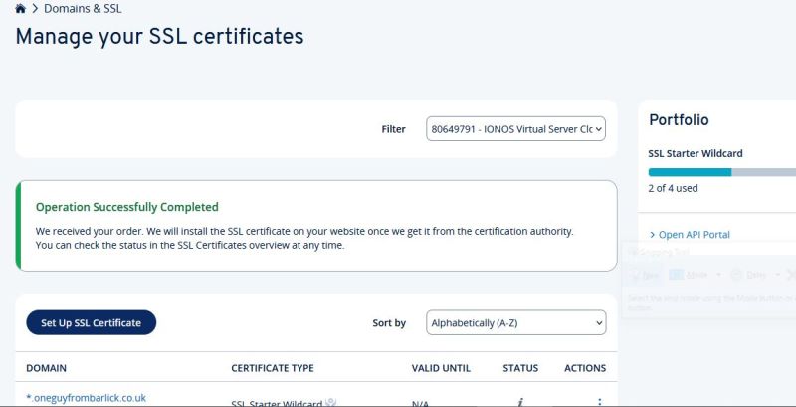Click the STATUS column header
Screen dimensions: 796x407
520,368
